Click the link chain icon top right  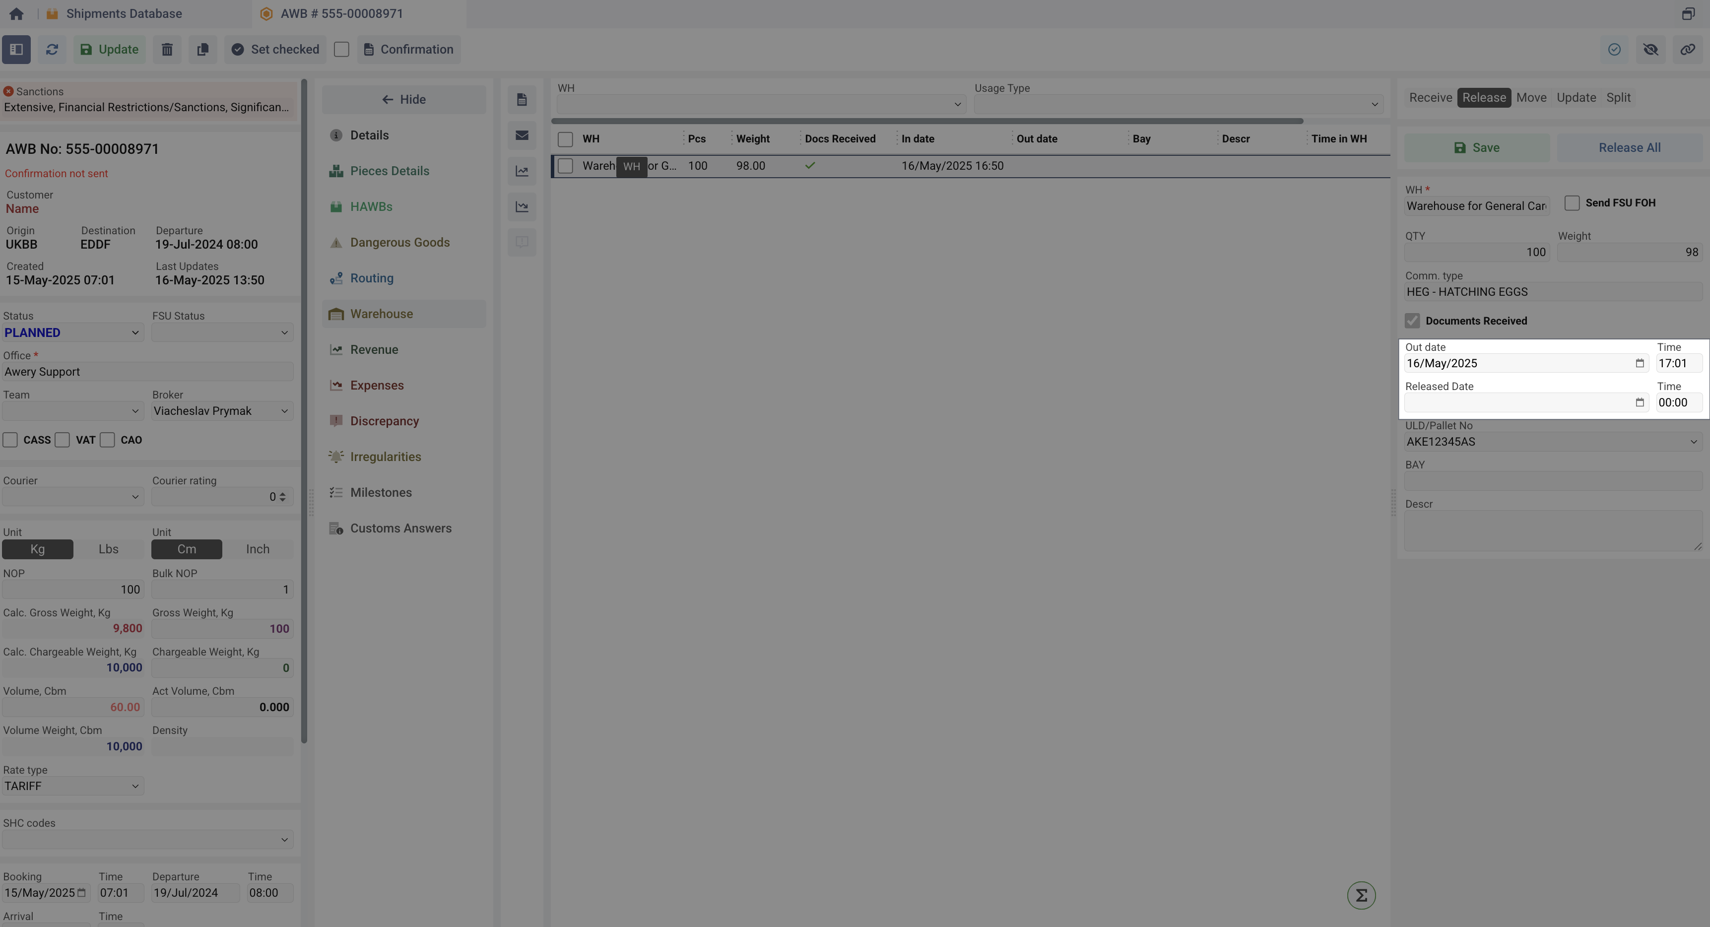[1688, 50]
